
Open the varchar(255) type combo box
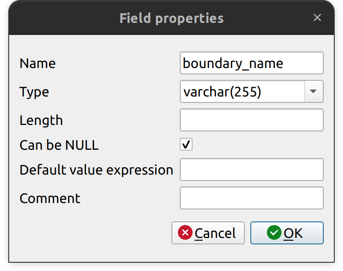243,92
